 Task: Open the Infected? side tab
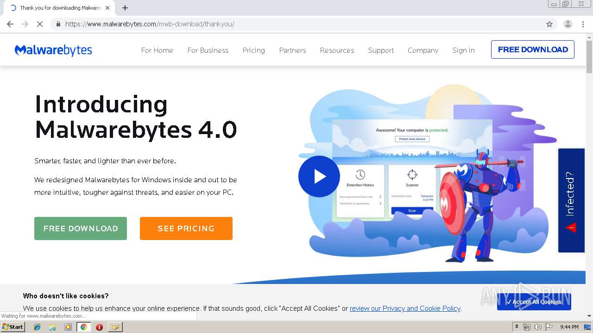(571, 200)
